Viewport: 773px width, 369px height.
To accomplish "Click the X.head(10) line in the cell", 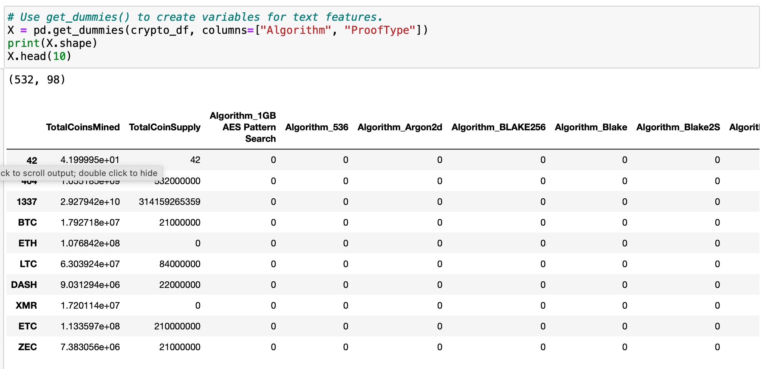I will [40, 57].
